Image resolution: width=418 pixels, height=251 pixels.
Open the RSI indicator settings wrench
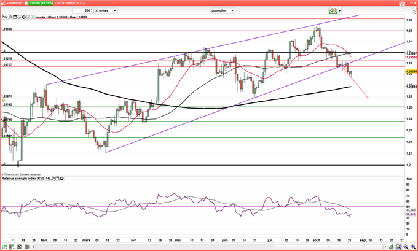[53, 179]
